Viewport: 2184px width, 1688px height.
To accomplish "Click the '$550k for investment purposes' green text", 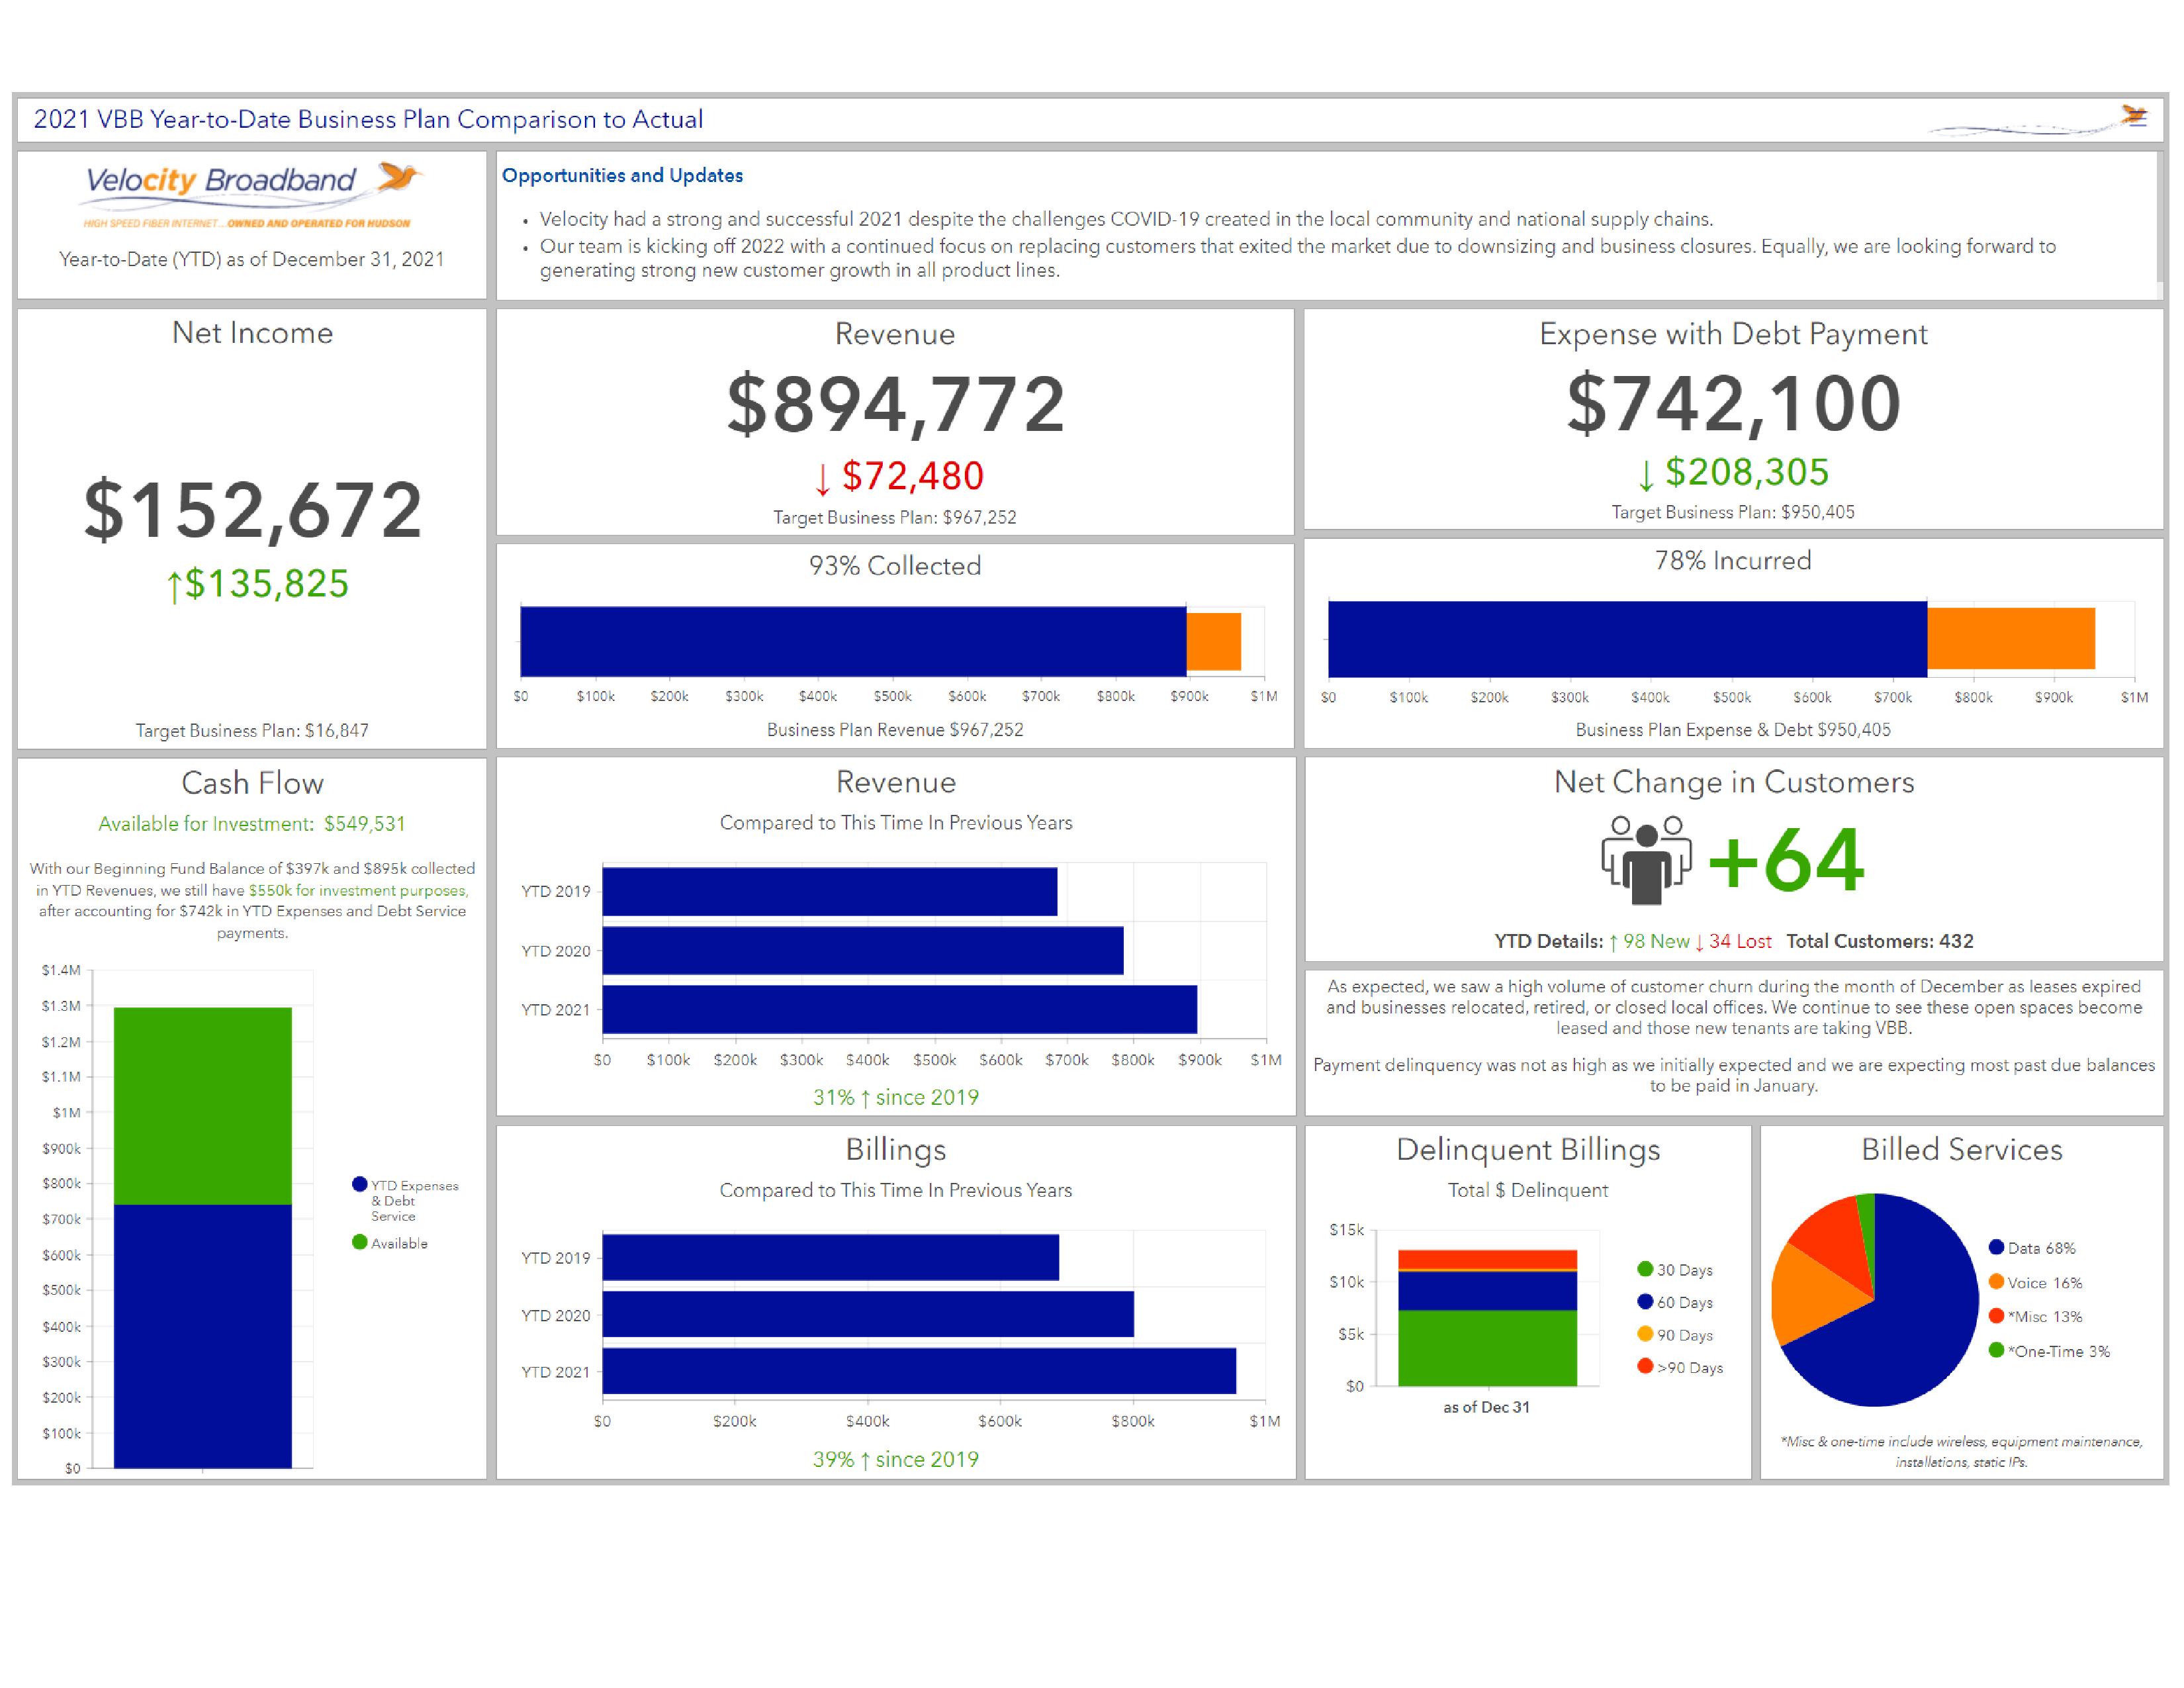I will [x=358, y=890].
